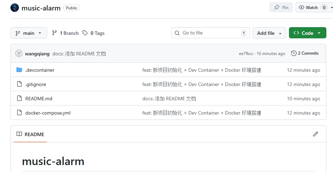
Task: Click the pencil edit README icon
Action: coord(316,134)
